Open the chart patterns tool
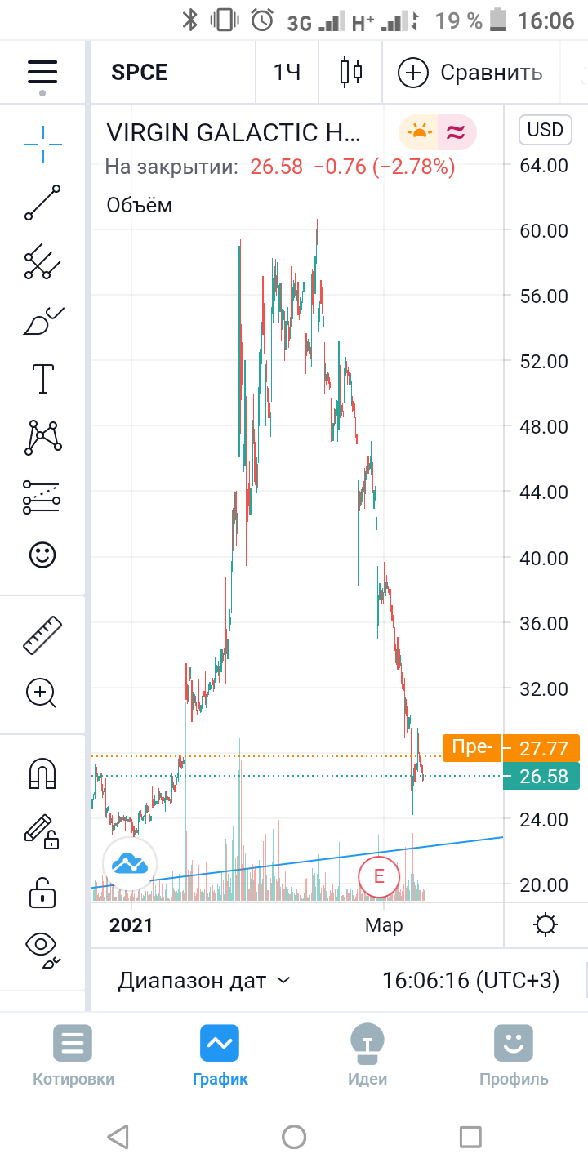This screenshot has height=1176, width=588. coord(42,438)
